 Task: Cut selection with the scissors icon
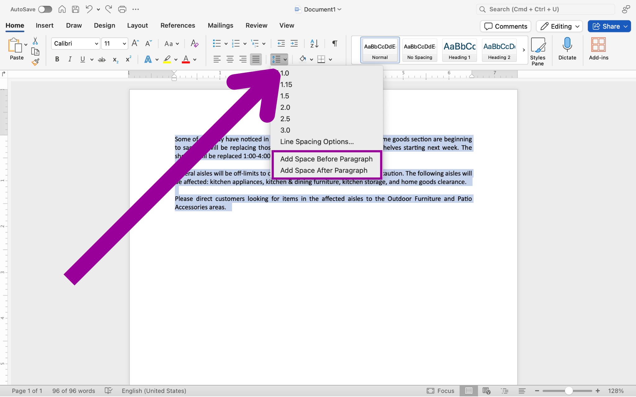click(x=35, y=41)
